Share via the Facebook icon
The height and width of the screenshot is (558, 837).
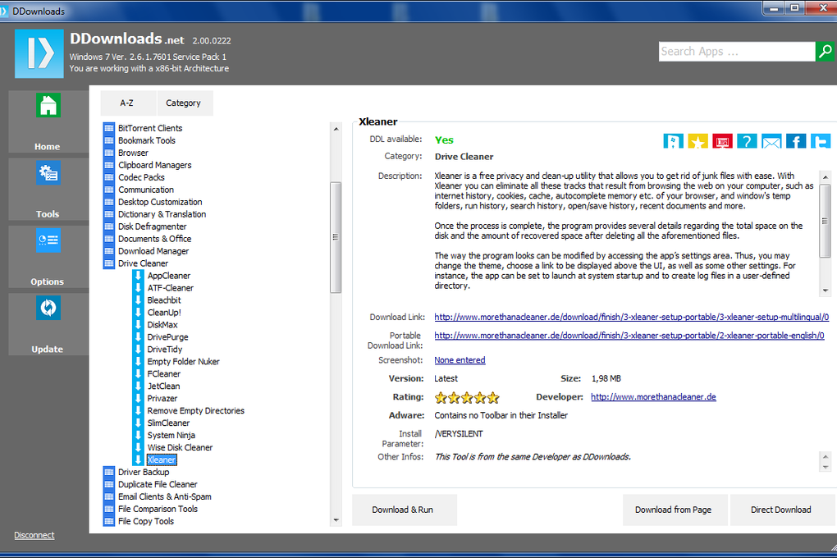796,141
